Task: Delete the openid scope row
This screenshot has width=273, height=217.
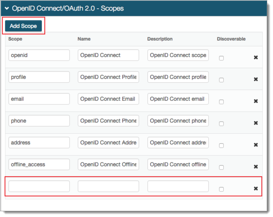Action: pyautogui.click(x=256, y=58)
